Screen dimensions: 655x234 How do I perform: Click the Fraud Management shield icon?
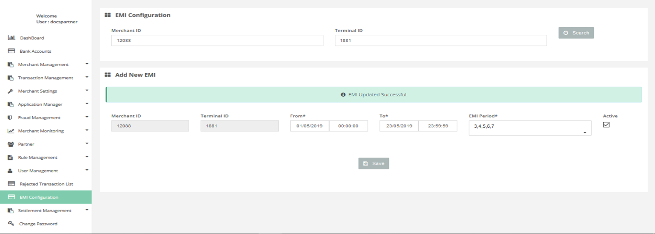pyautogui.click(x=10, y=118)
